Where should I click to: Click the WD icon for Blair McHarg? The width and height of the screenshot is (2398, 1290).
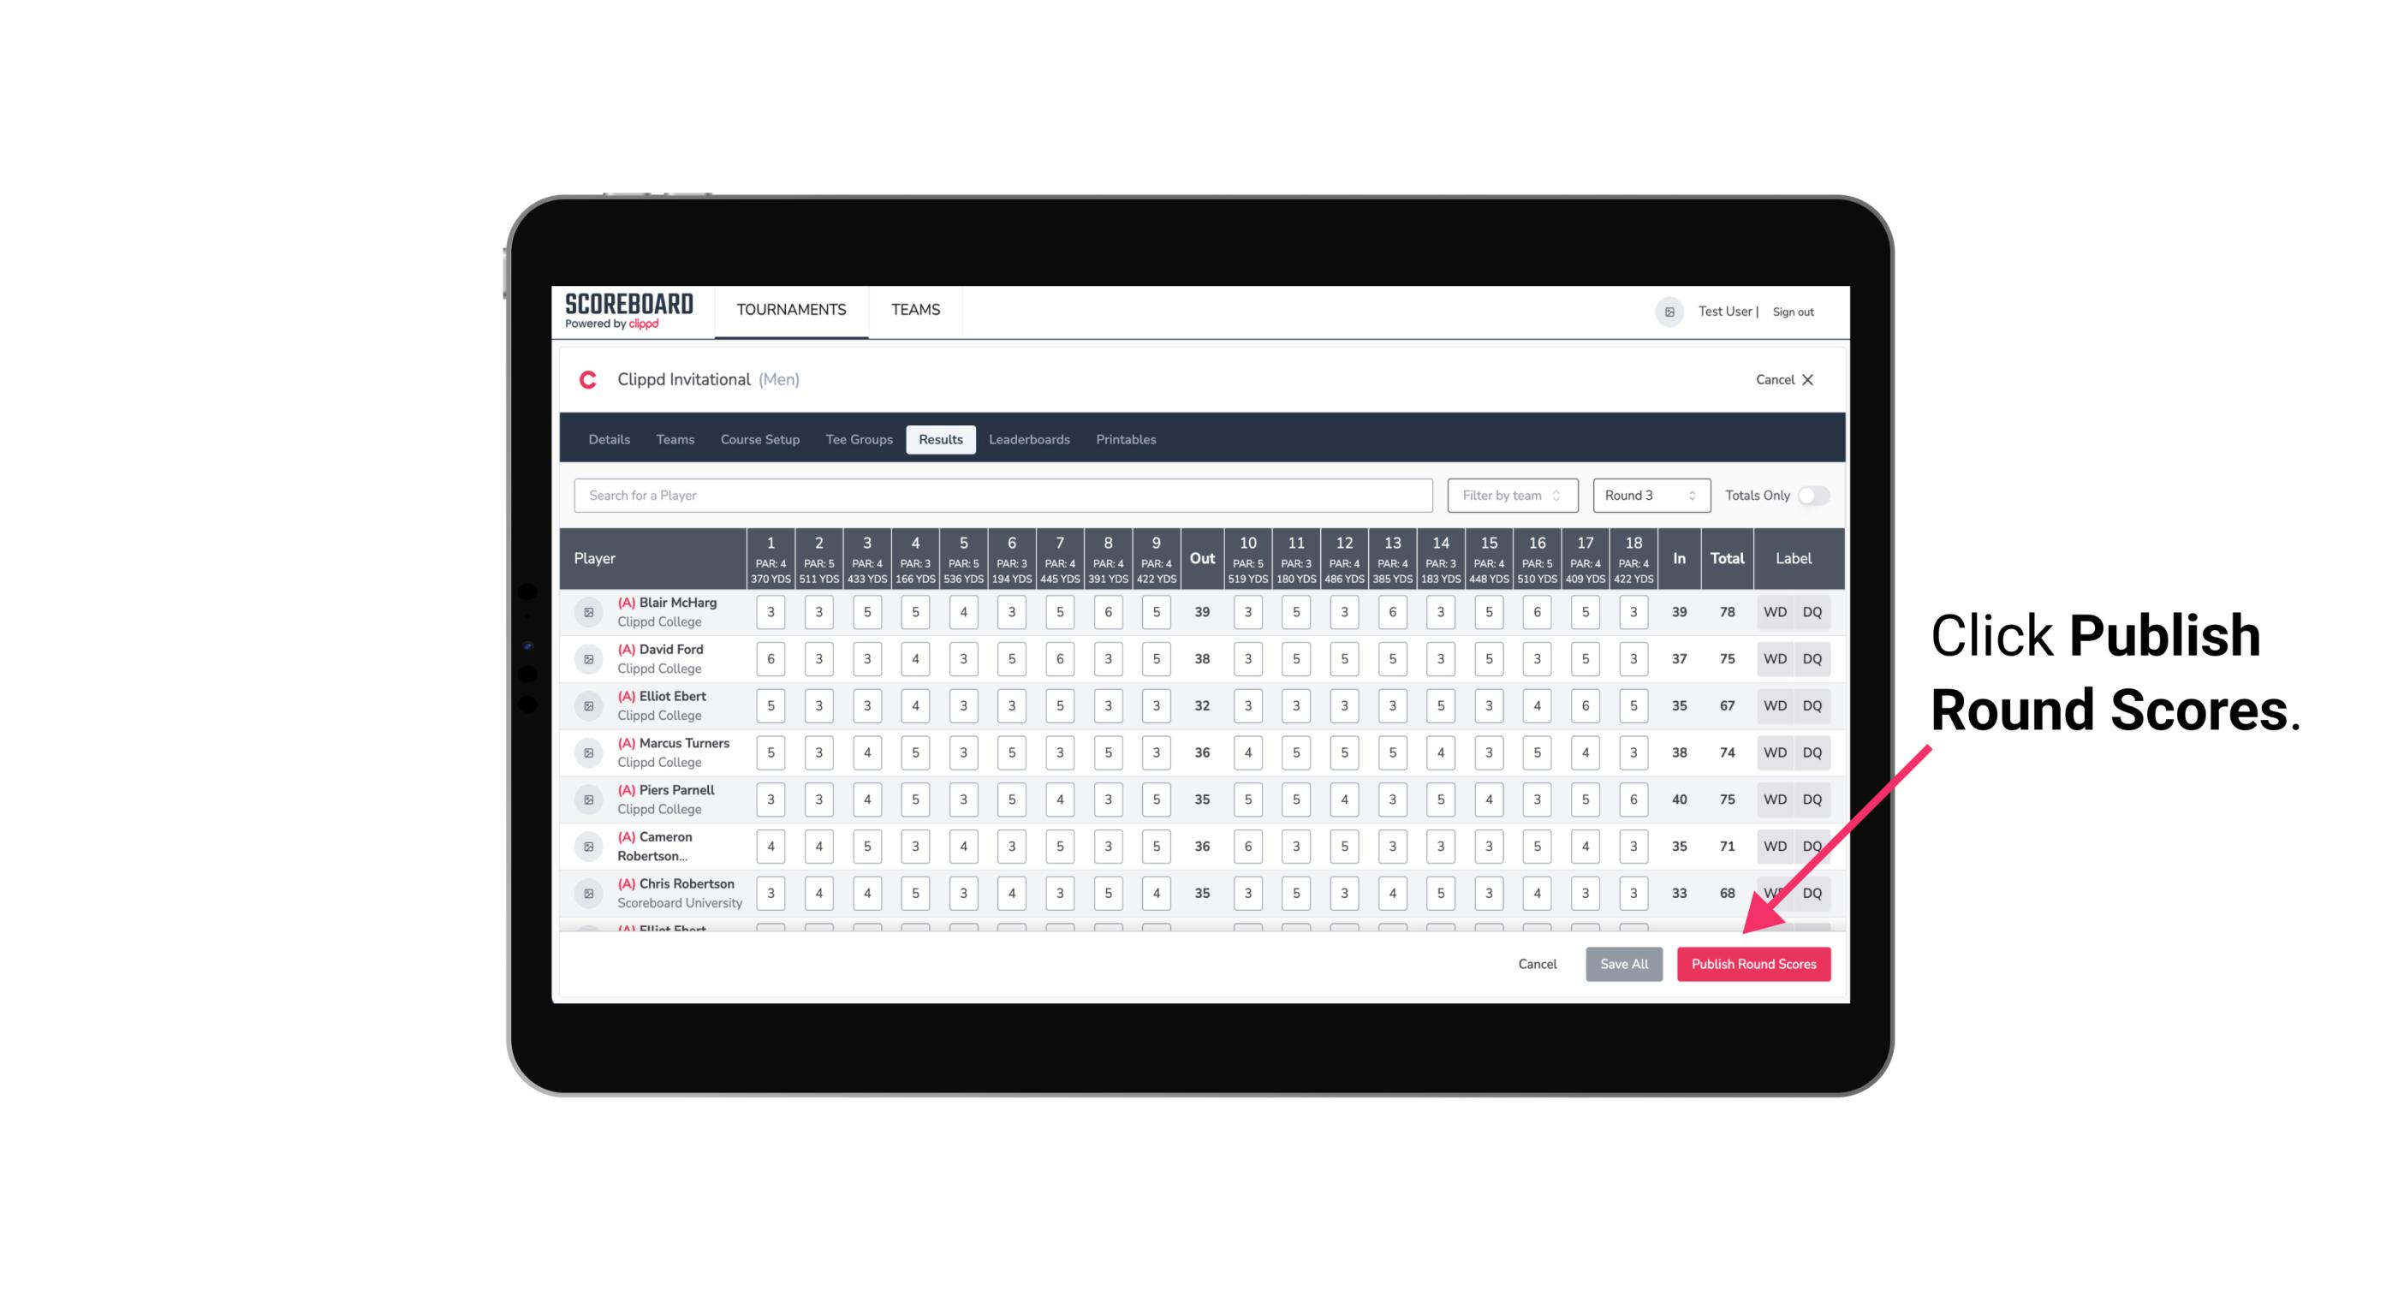(x=1776, y=612)
